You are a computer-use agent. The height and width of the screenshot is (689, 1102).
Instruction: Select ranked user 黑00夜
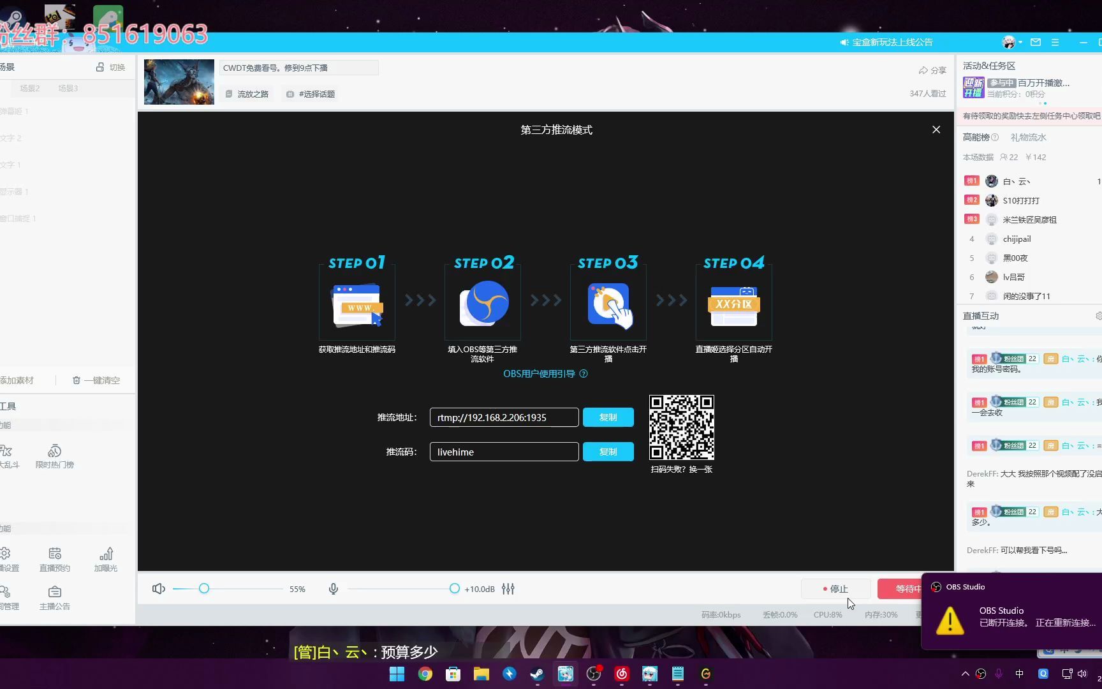tap(1015, 258)
